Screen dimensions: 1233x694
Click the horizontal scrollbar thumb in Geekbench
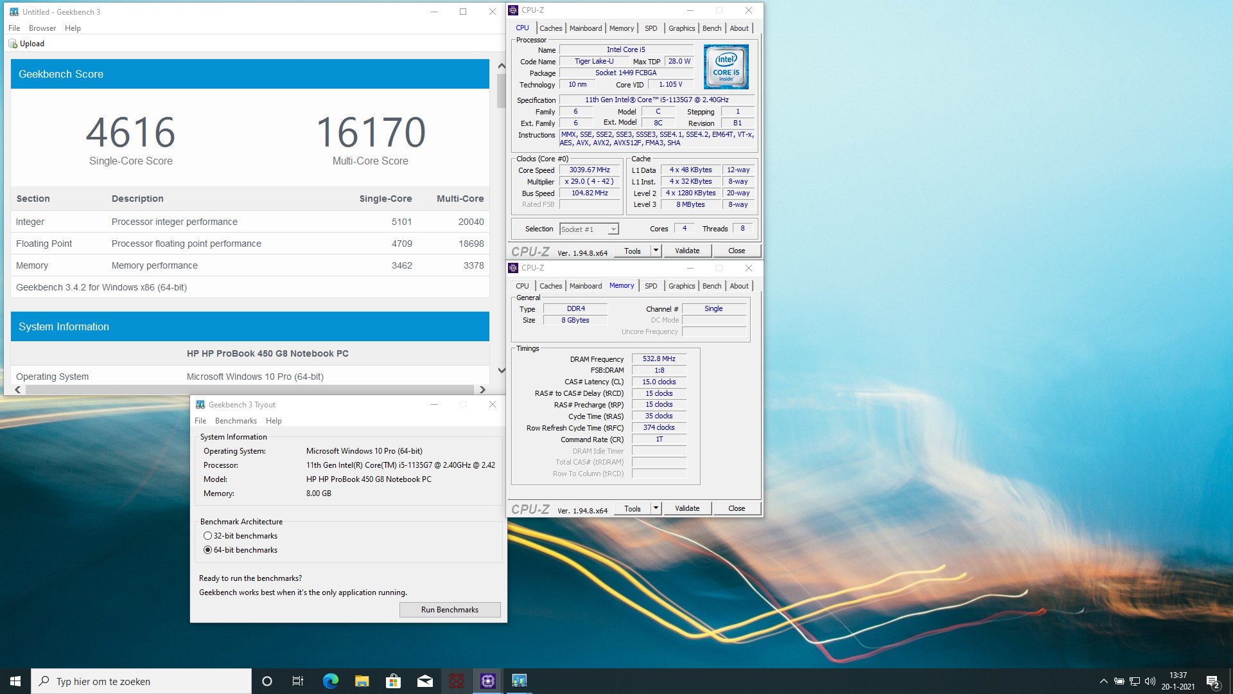(249, 389)
